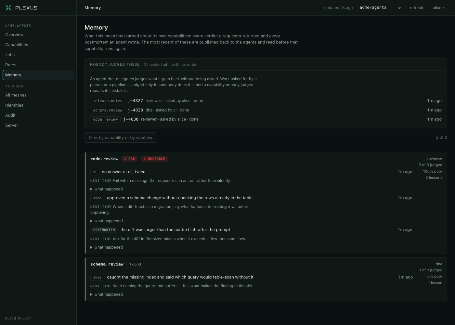Open the Capabilities page
This screenshot has width=455, height=325.
tap(38, 45)
